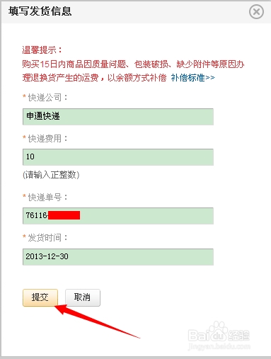Click the red refund shipping notice paragraph
The image size is (271, 359).
tap(133, 71)
